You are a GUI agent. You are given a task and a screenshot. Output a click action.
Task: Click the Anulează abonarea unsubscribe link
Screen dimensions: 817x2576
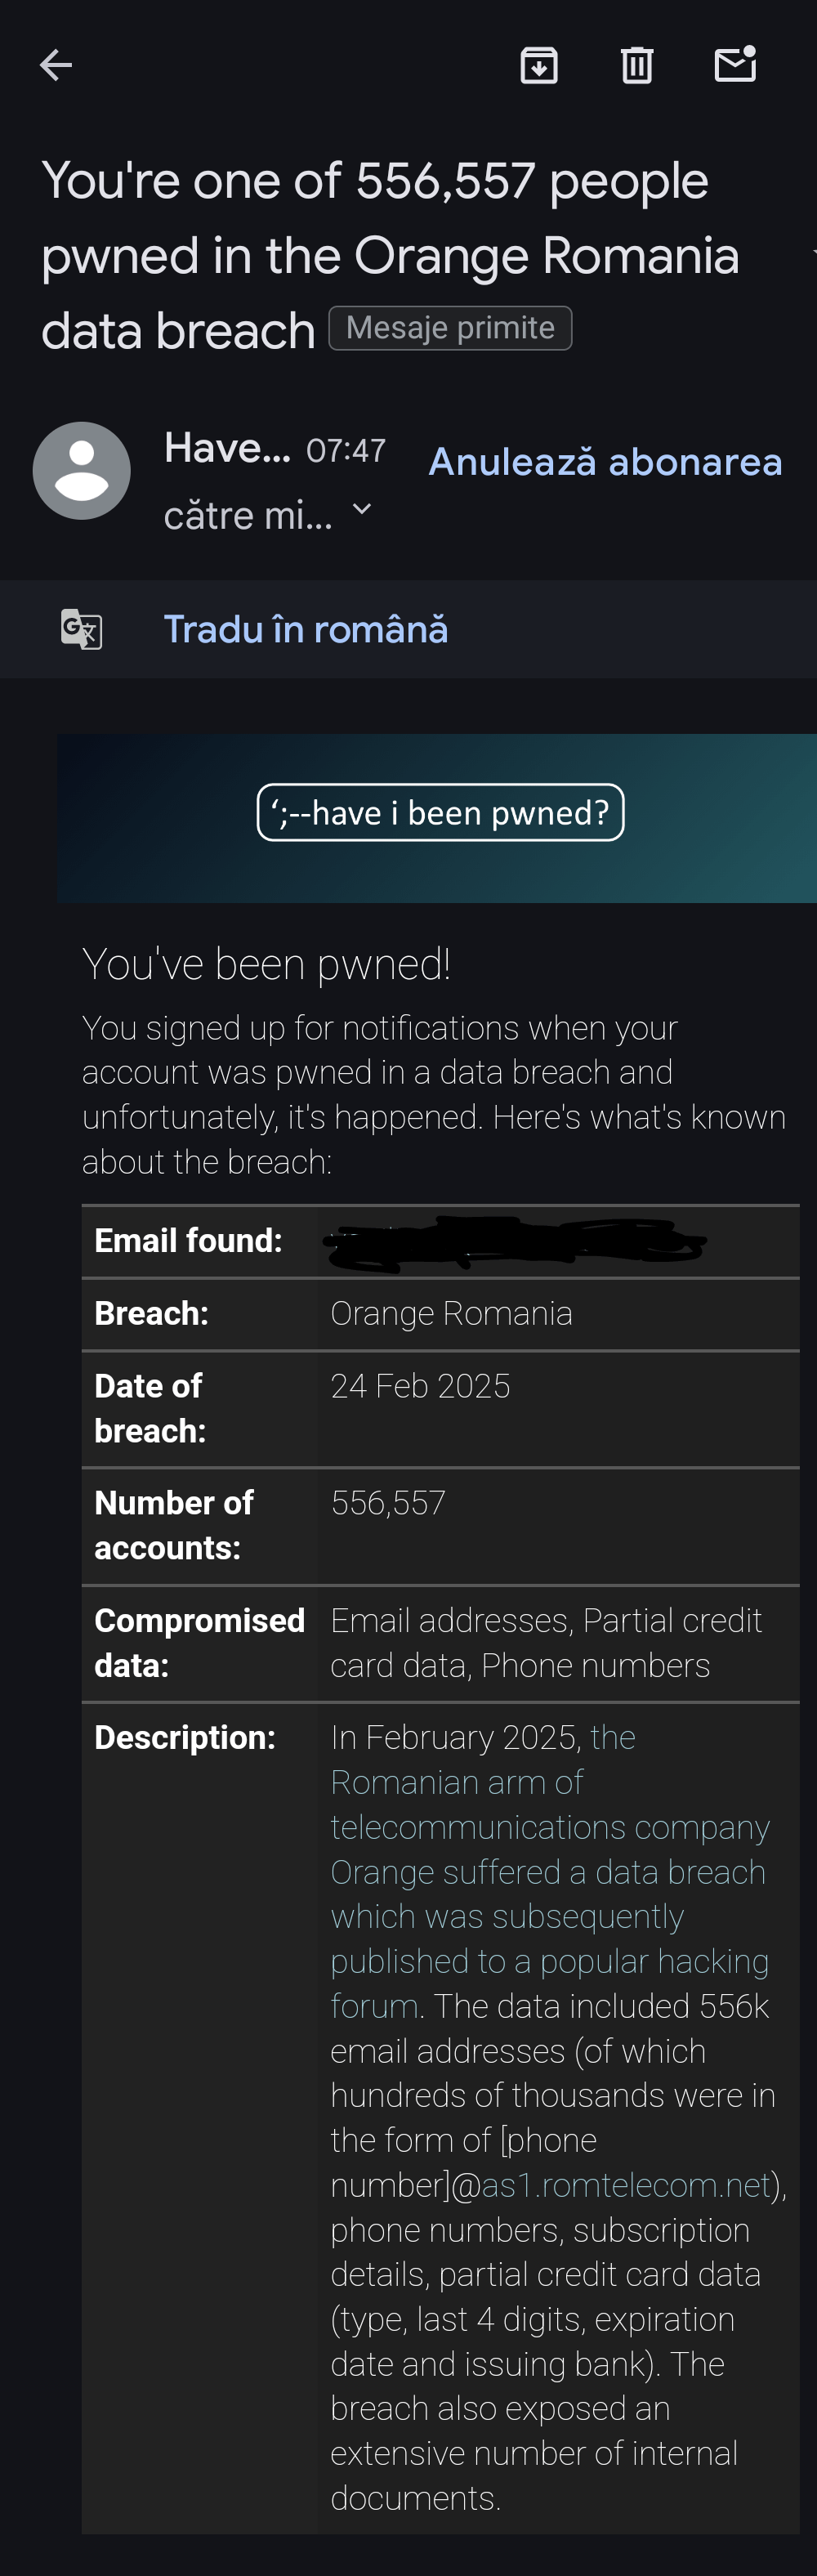click(x=605, y=462)
